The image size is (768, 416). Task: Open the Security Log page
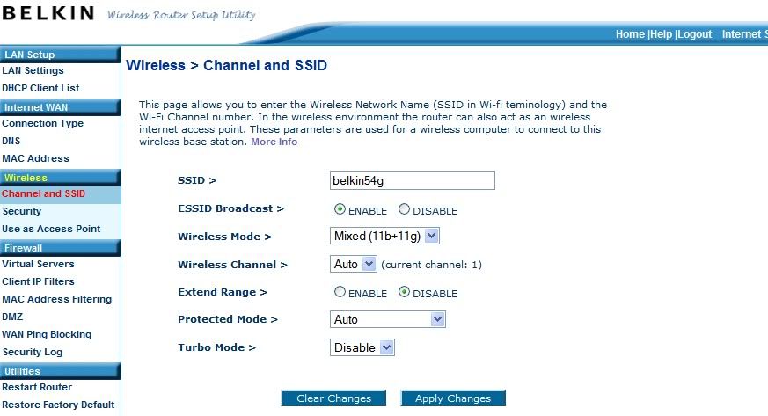click(x=33, y=352)
